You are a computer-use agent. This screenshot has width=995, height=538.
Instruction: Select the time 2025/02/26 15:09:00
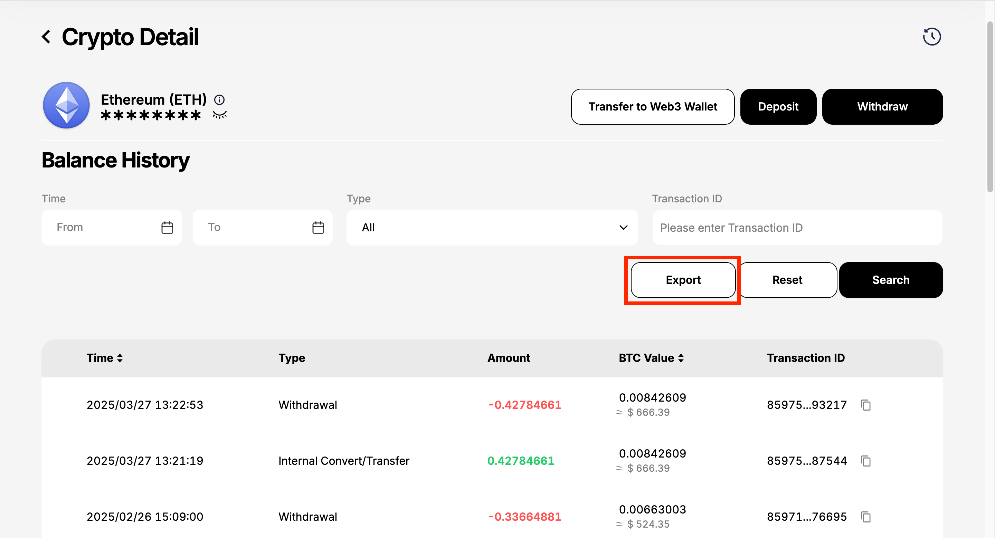145,517
